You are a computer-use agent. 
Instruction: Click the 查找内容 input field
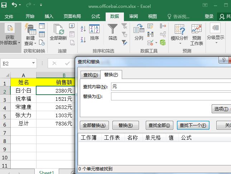[171, 86]
